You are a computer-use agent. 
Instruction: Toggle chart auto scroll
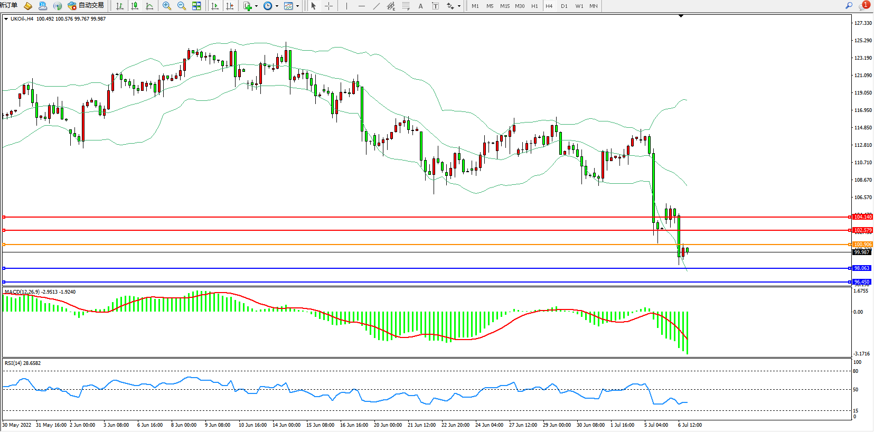coord(215,6)
